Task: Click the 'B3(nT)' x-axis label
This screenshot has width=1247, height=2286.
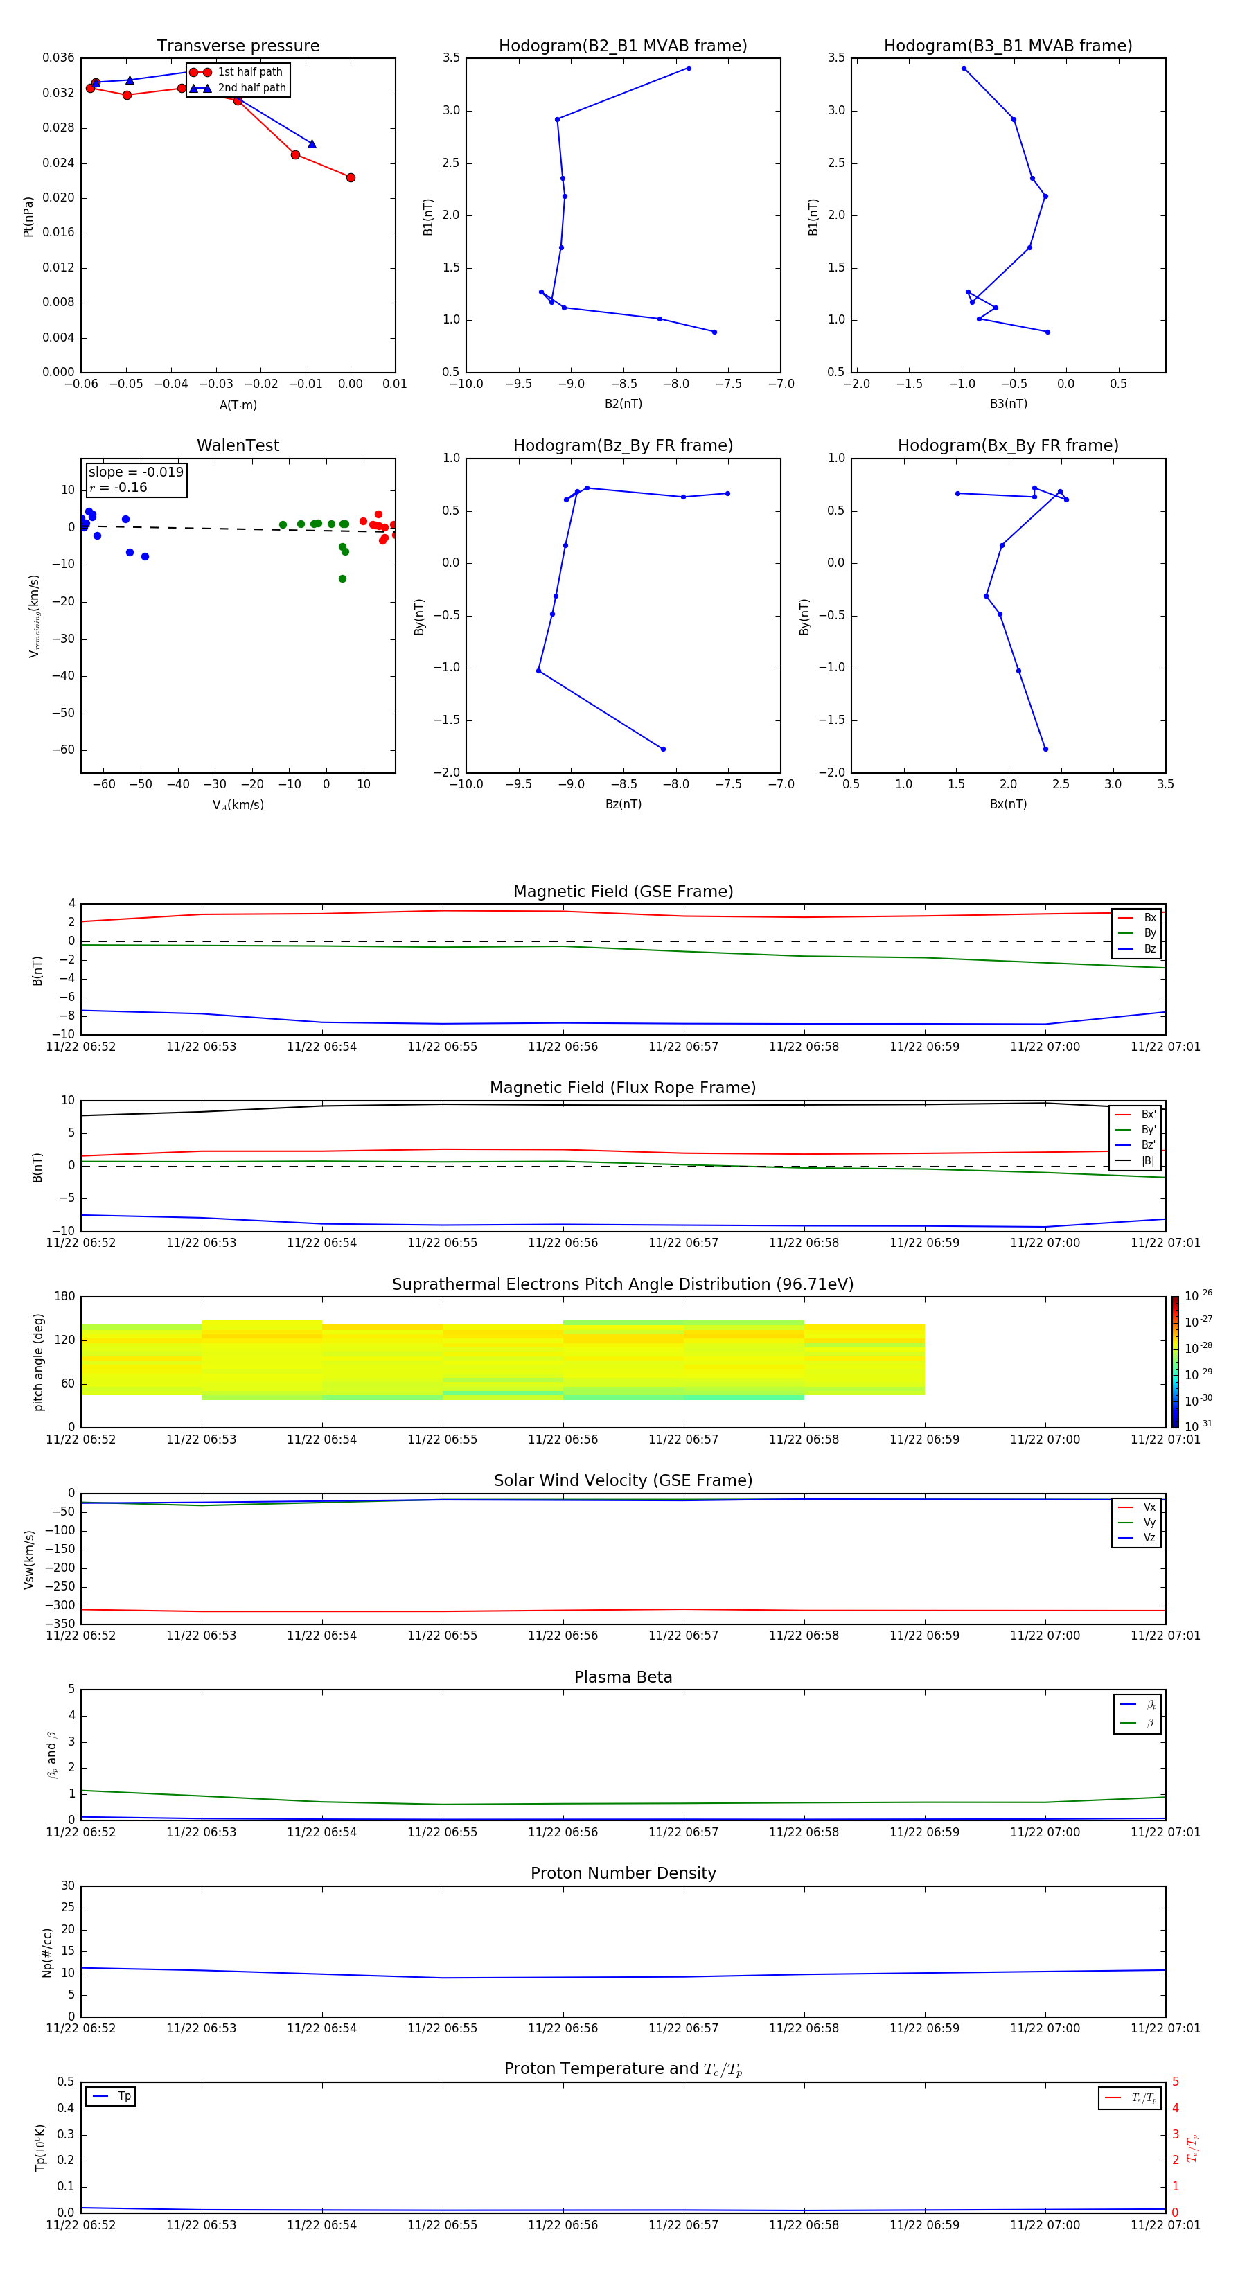Action: point(1008,404)
